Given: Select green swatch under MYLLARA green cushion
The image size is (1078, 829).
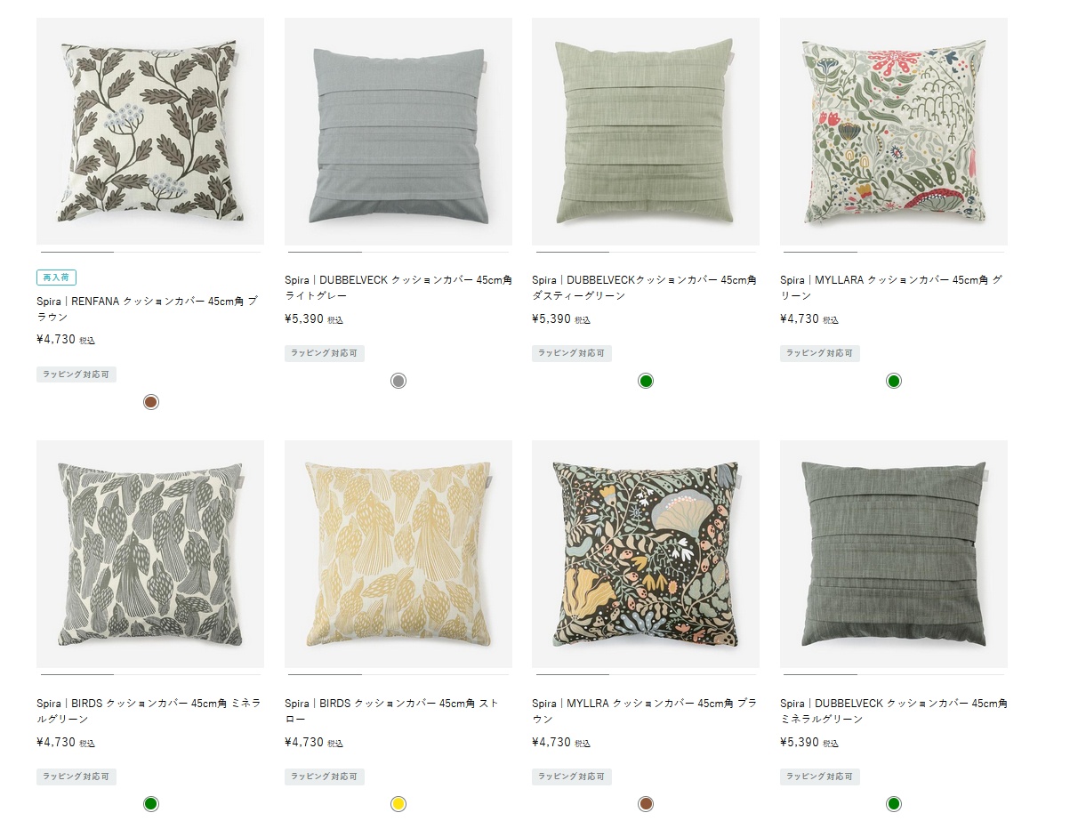Looking at the screenshot, I should tap(894, 381).
